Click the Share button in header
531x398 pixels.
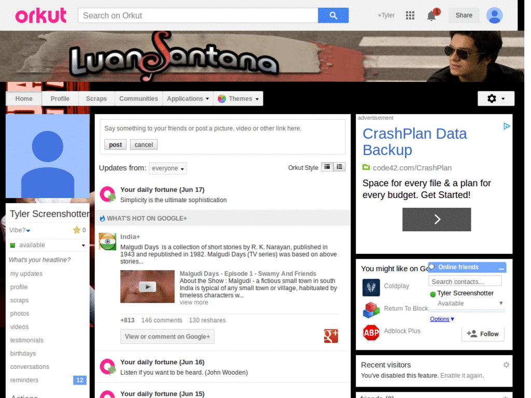(464, 15)
